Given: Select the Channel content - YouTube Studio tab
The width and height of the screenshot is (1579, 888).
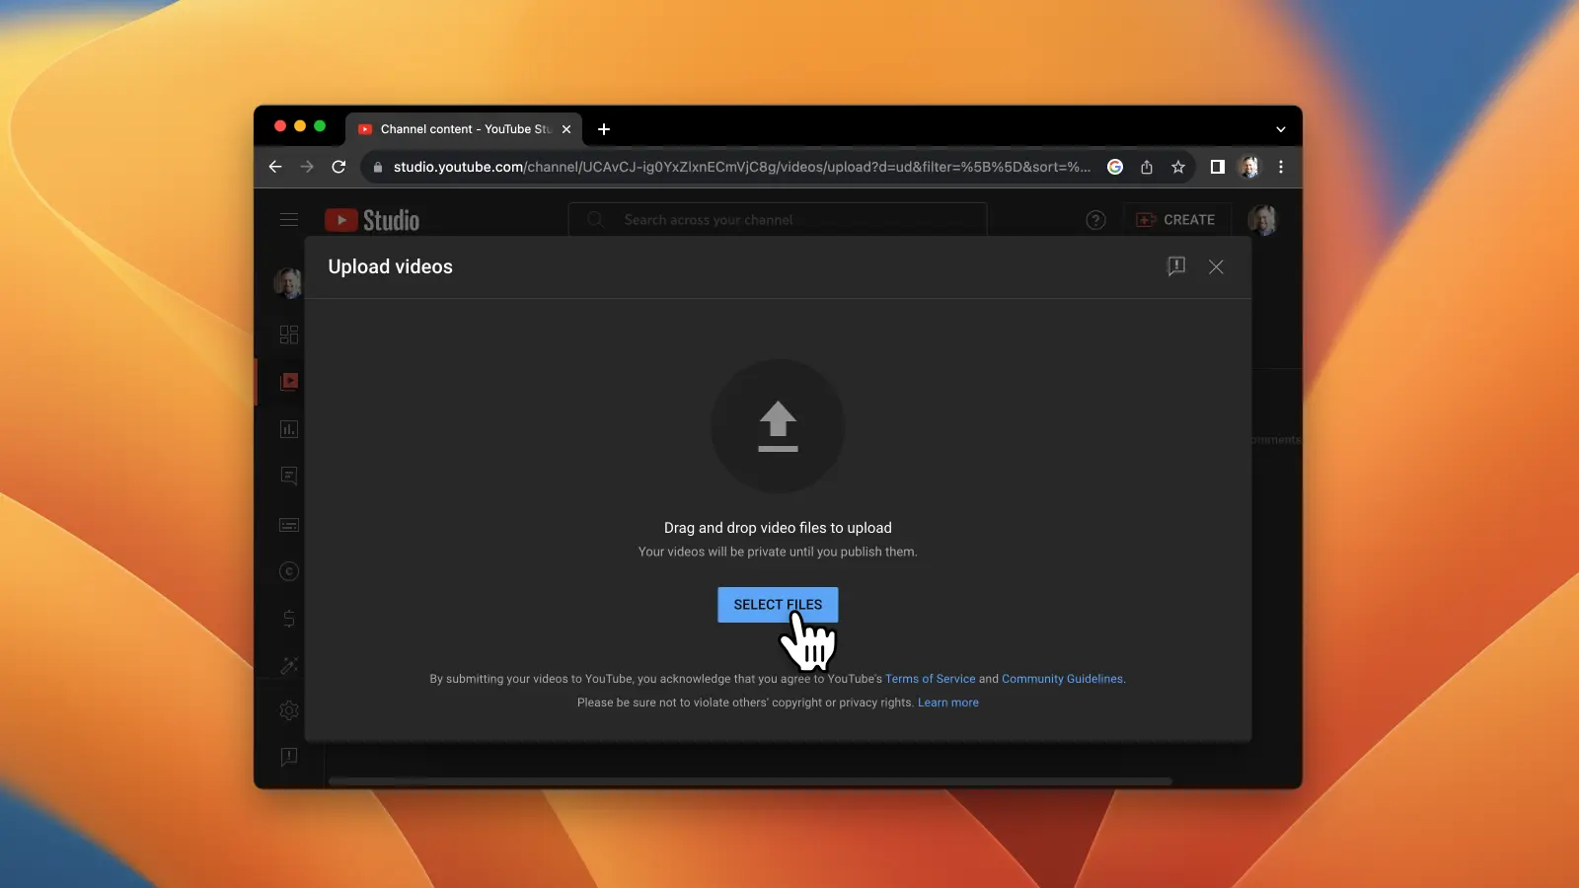Looking at the screenshot, I should (x=464, y=129).
